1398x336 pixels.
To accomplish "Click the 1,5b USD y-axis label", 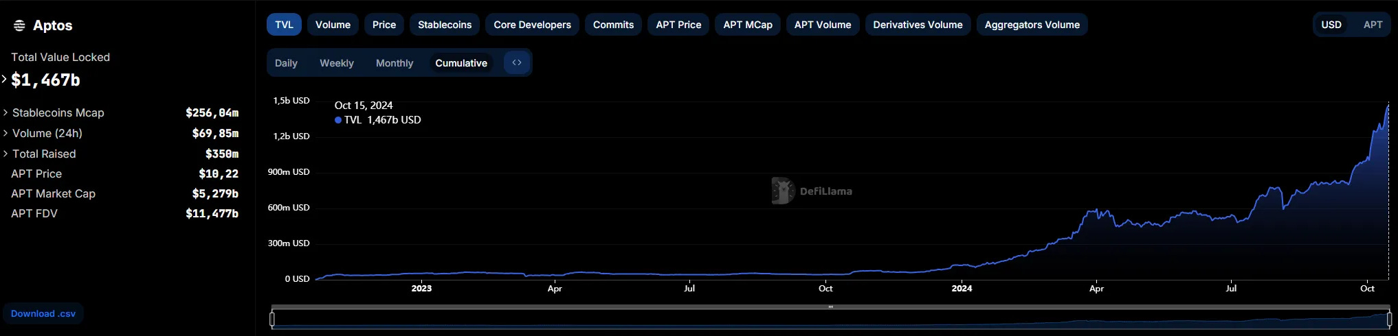I will point(291,100).
